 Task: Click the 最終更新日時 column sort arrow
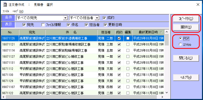click(x=161, y=32)
